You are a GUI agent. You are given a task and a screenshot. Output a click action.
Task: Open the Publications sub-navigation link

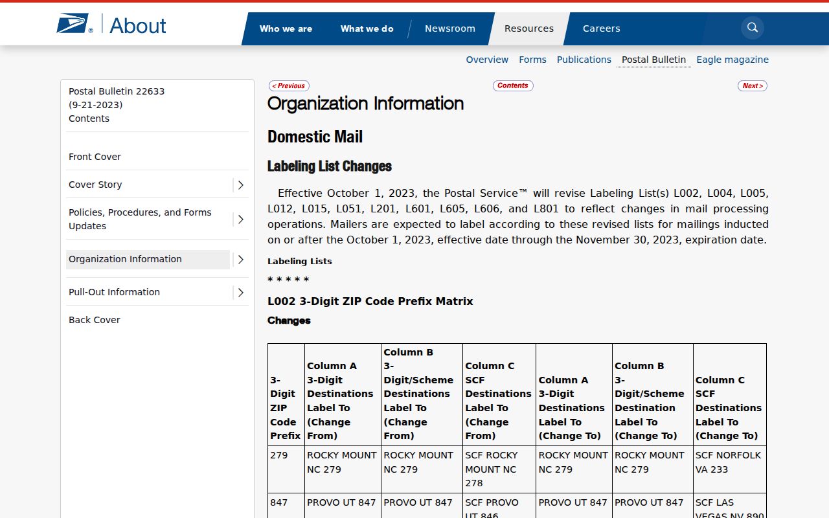(x=584, y=60)
